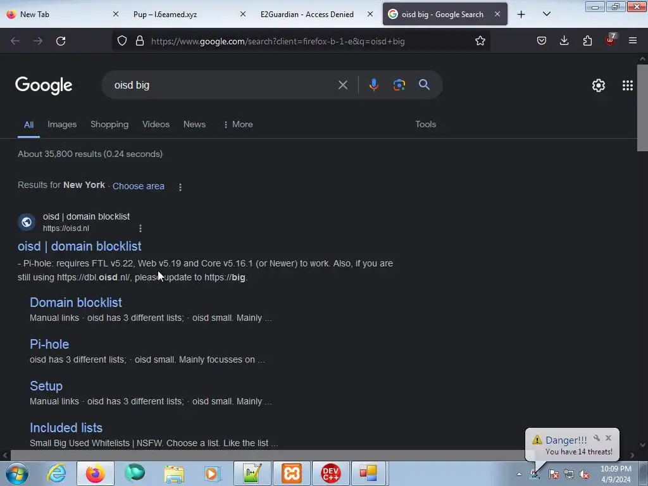648x486 pixels.
Task: Open the Setup sitelink
Action: (x=46, y=386)
